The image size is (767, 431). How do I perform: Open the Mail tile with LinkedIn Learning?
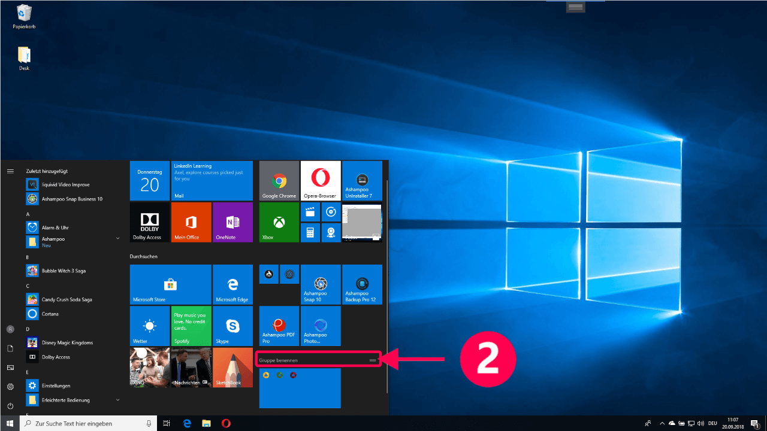212,180
